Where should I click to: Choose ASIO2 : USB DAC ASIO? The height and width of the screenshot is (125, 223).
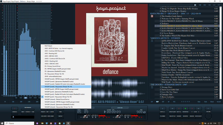click(66, 64)
